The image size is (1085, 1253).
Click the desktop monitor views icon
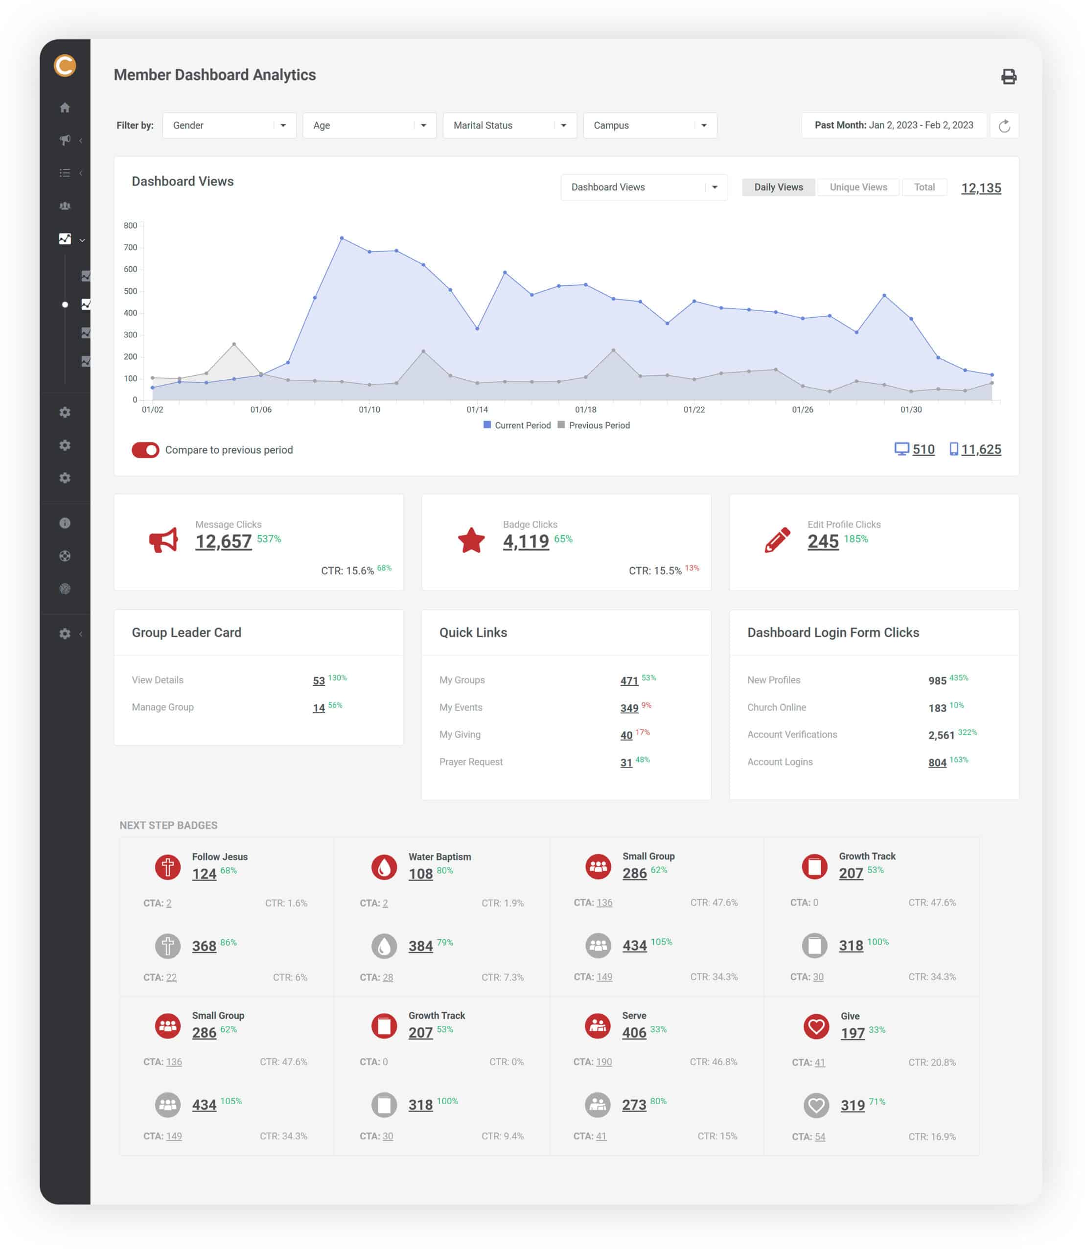click(x=901, y=449)
